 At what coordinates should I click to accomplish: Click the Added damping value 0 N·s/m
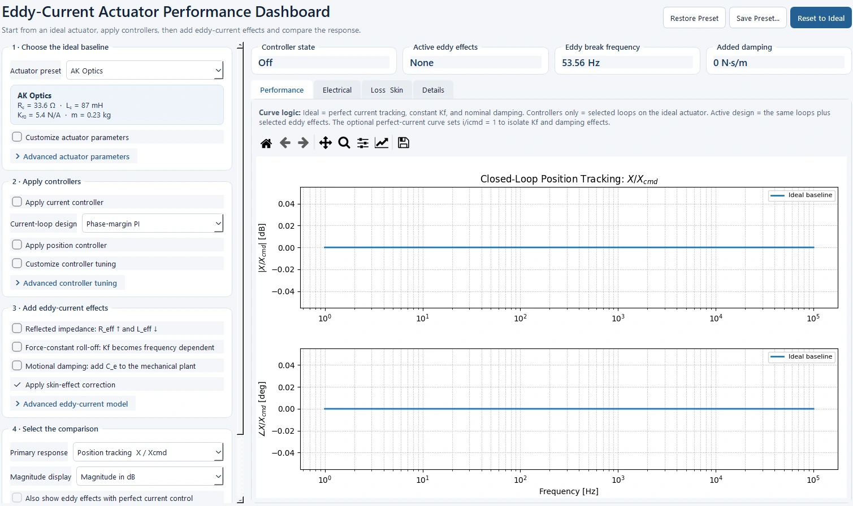tap(730, 63)
